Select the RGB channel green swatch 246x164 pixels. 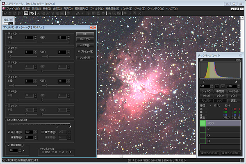click(x=203, y=123)
